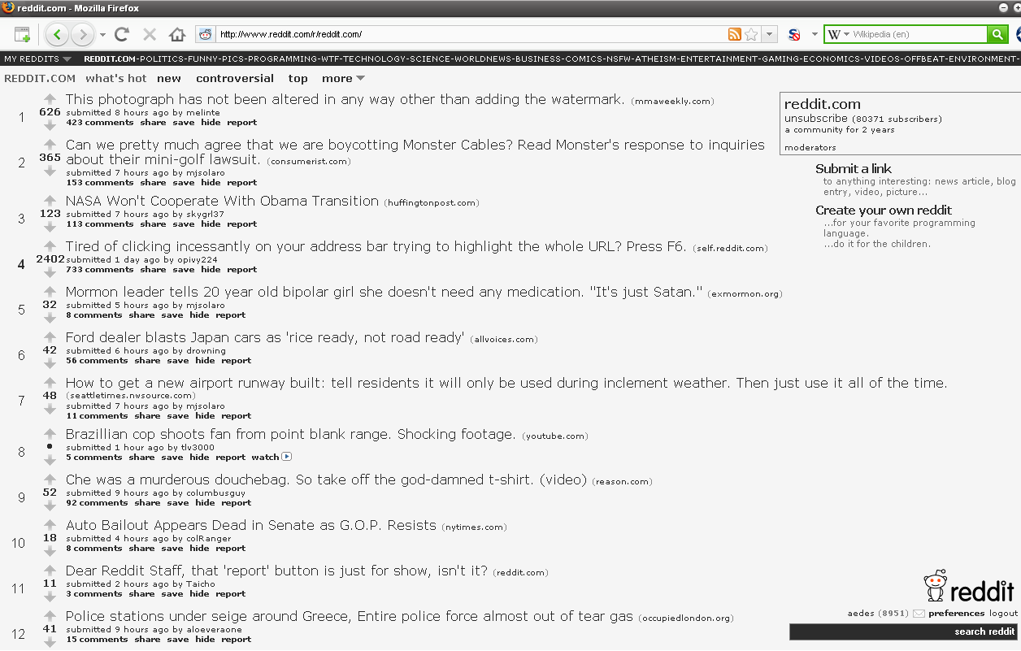
Task: Go back to the previous page
Action: pyautogui.click(x=57, y=34)
